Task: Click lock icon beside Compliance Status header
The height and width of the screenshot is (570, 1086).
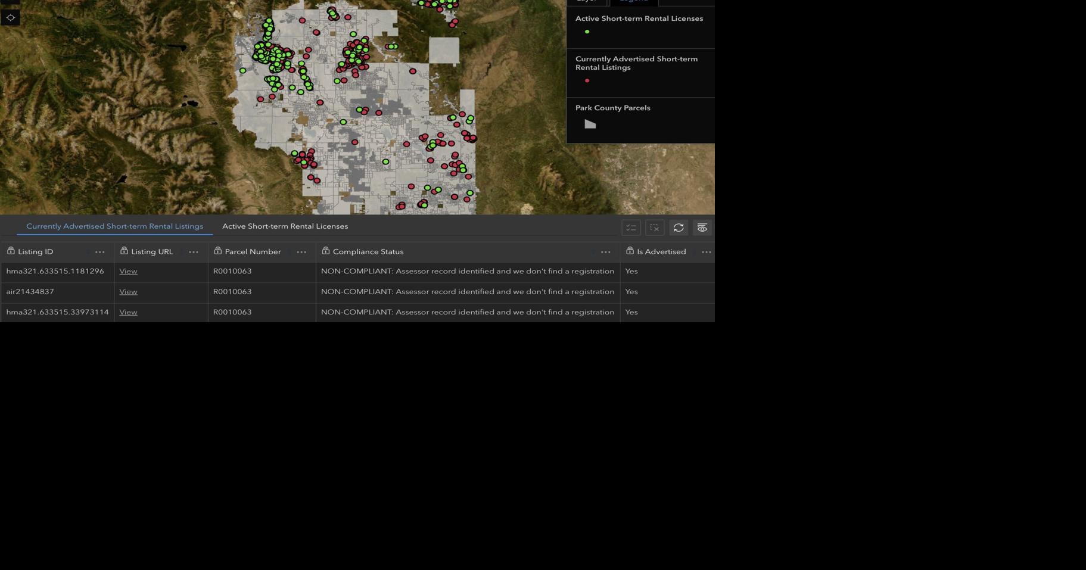Action: point(326,251)
